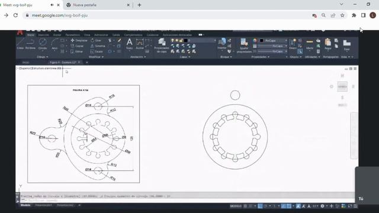Open the Inicio ribbon tab
Screen dimensions: 379x213
tap(31, 35)
